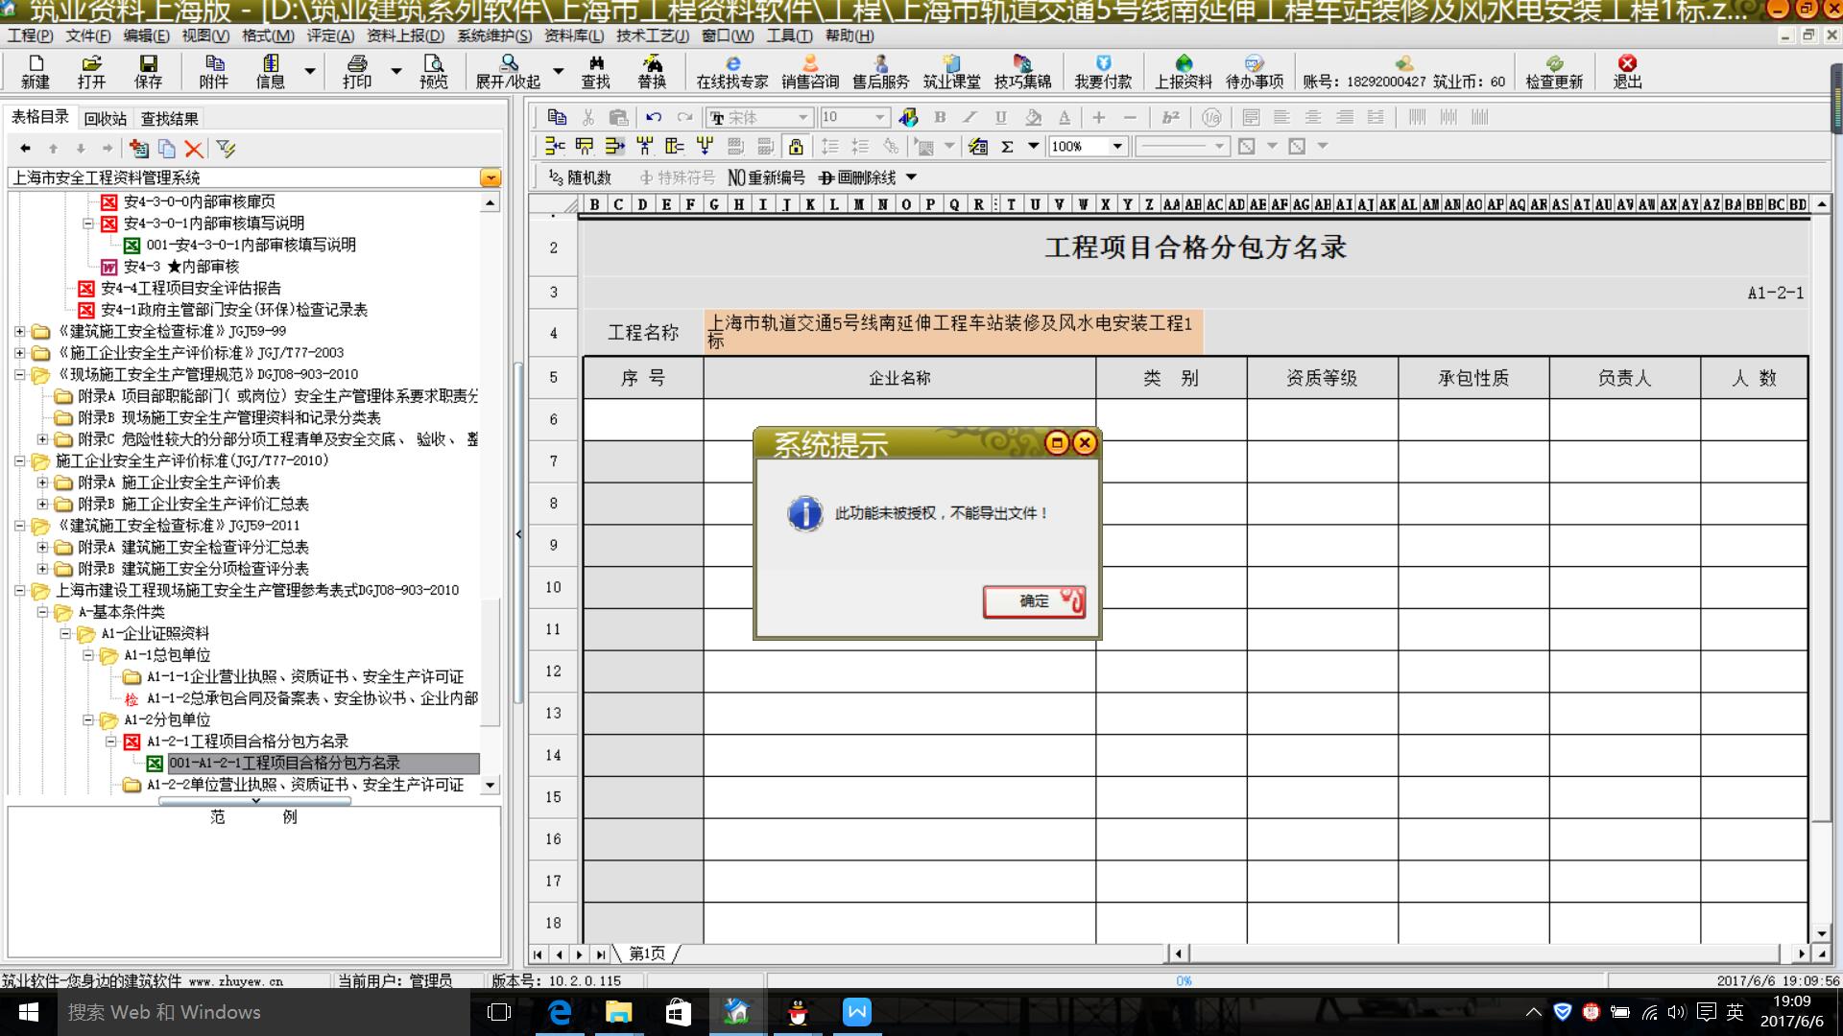Open the 资料上报(D) menu
Image resolution: width=1843 pixels, height=1036 pixels.
[x=405, y=35]
